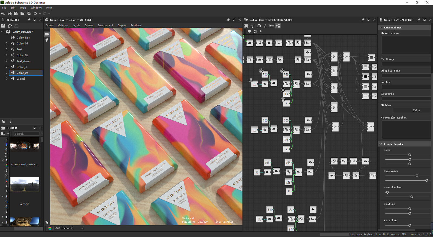Screen dimensions: 433x237
Task: Float the Properties panel window
Action: click(425, 20)
